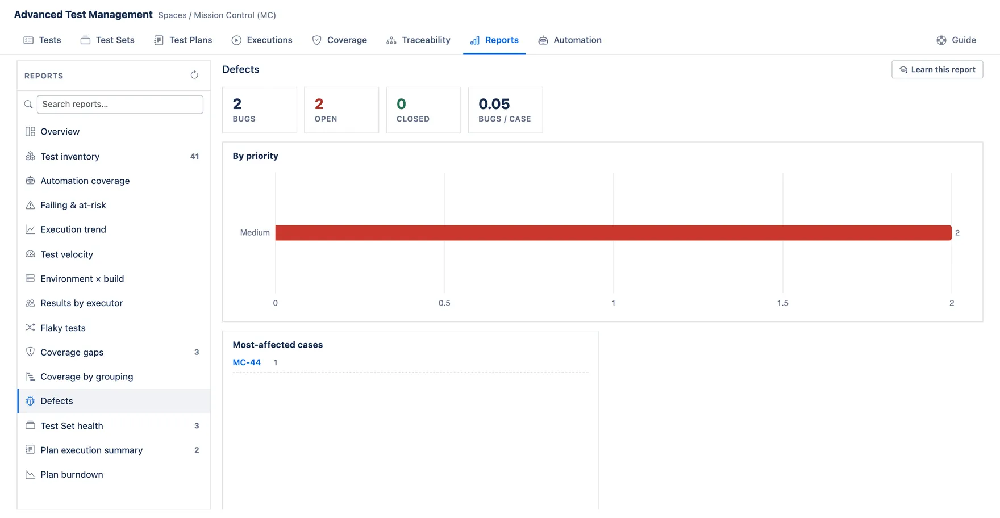Click the Spaces / Mission Control breadcrumb
Screen dimensions: 1000x518
[217, 15]
